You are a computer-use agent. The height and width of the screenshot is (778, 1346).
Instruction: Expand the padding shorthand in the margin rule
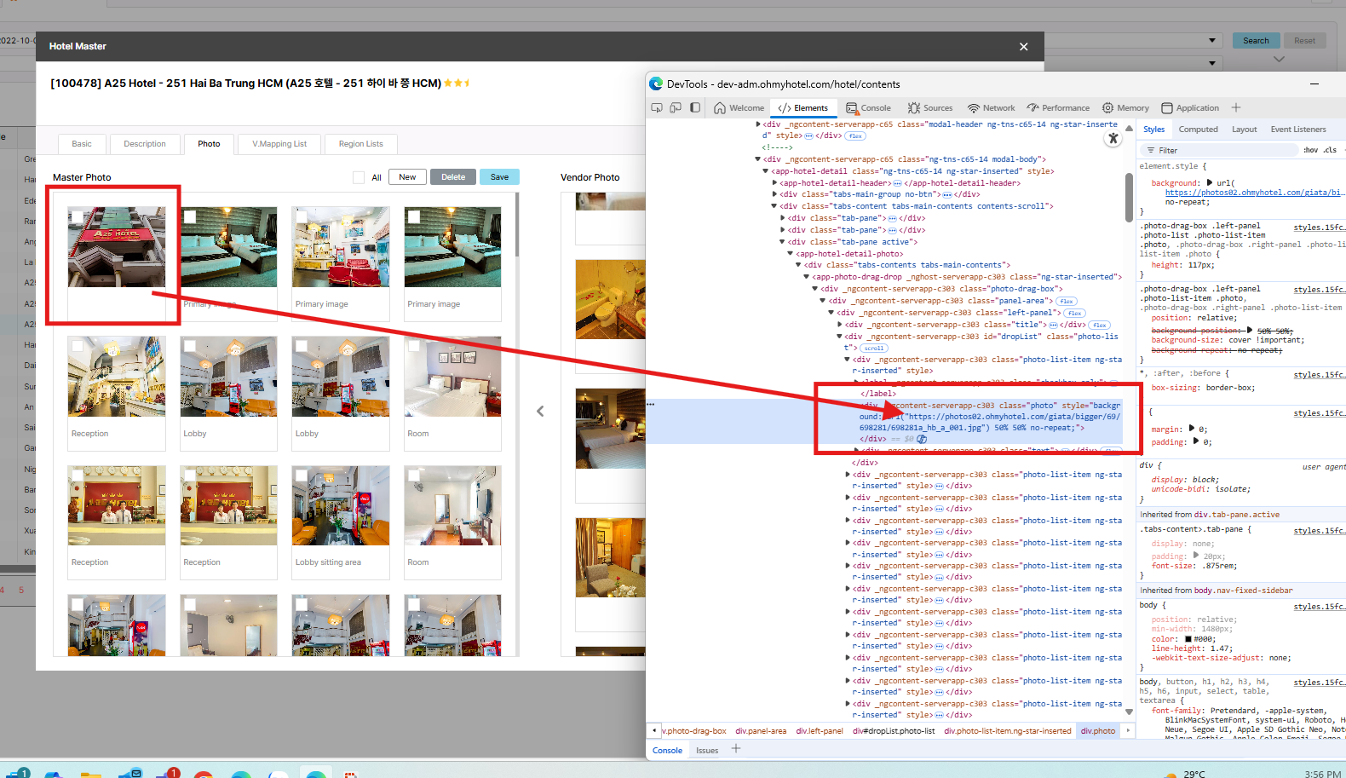(1196, 441)
